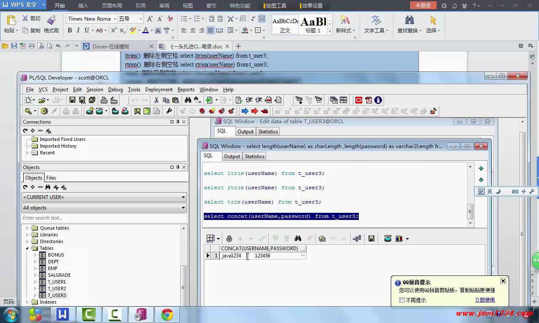Open the WPS font size 五号 dropdown
The height and width of the screenshot is (323, 539).
point(141,19)
